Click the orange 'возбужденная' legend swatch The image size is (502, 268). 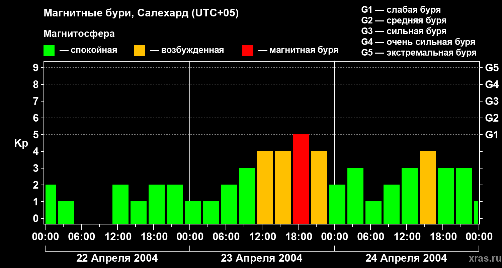(139, 51)
